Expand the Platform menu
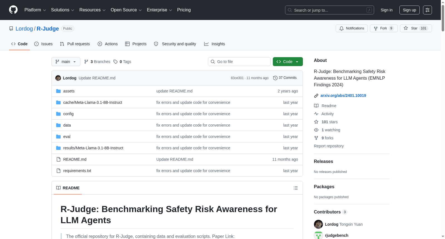This screenshot has height=239, width=445. pos(35,10)
